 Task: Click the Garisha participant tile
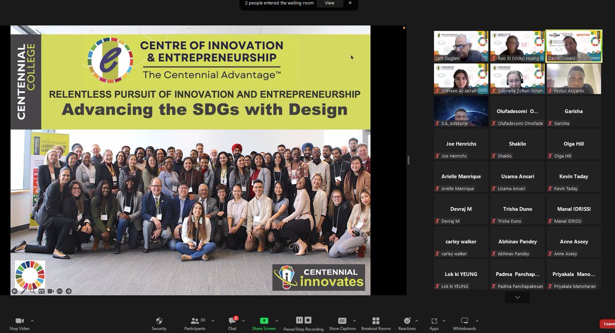point(573,111)
